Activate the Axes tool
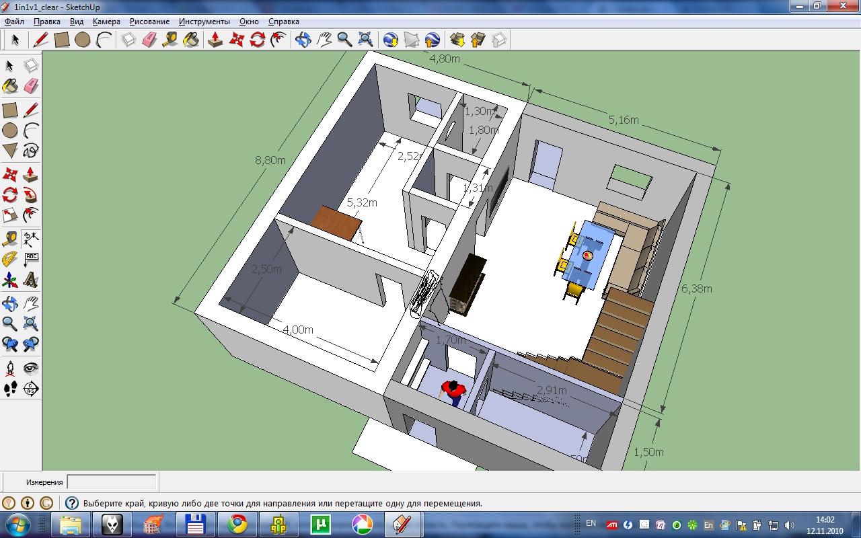 coord(10,279)
